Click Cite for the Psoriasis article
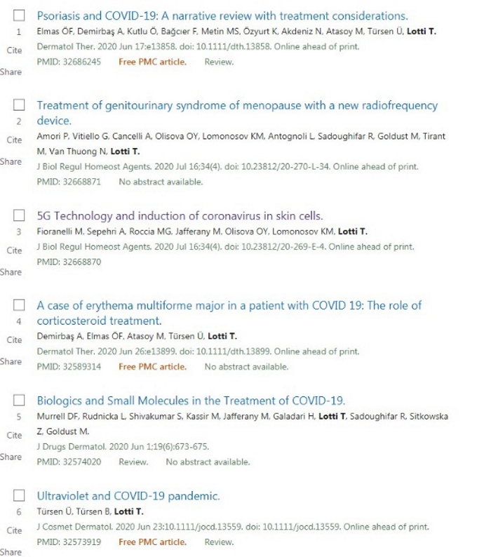This screenshot has width=491, height=557. coord(14,51)
